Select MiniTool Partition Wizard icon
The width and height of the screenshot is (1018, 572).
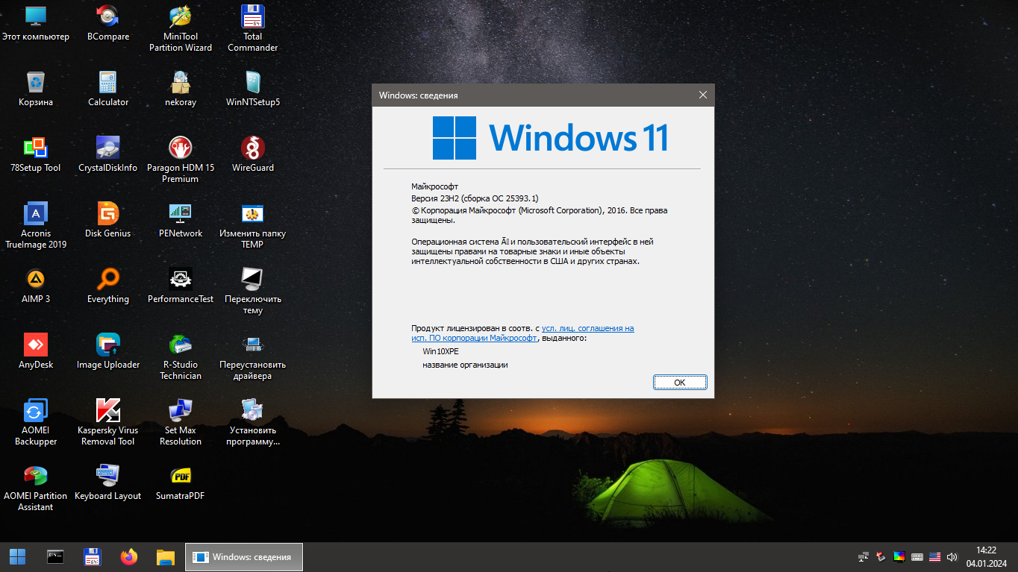(180, 29)
